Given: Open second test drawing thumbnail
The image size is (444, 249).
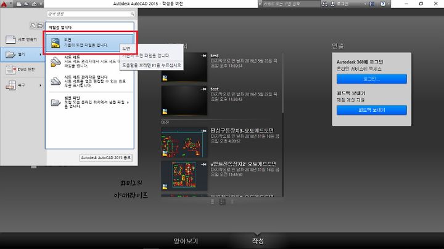Looking at the screenshot, I should [184, 100].
